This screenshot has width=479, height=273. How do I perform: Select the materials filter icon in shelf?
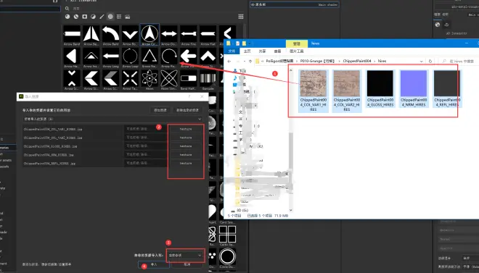coord(67,17)
